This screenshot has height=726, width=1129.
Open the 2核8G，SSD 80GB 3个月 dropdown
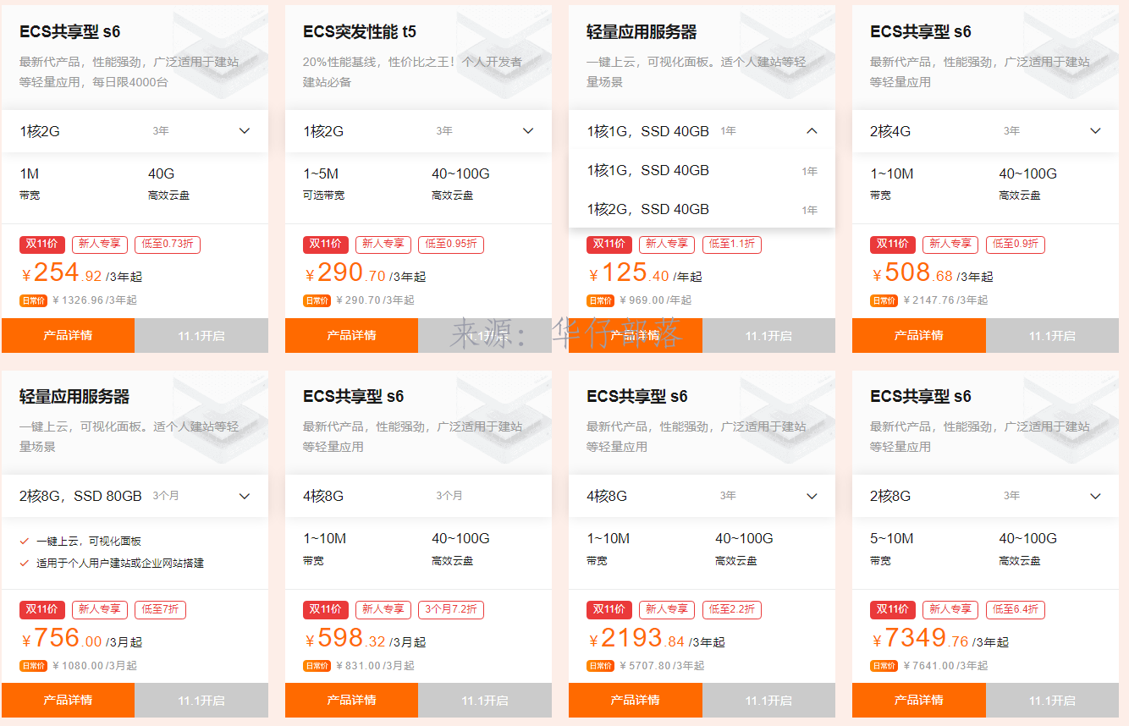[135, 496]
